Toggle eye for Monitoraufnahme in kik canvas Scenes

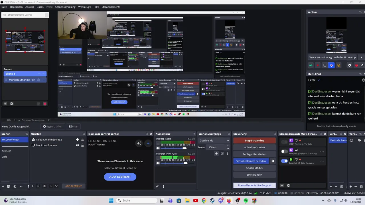click(33, 80)
